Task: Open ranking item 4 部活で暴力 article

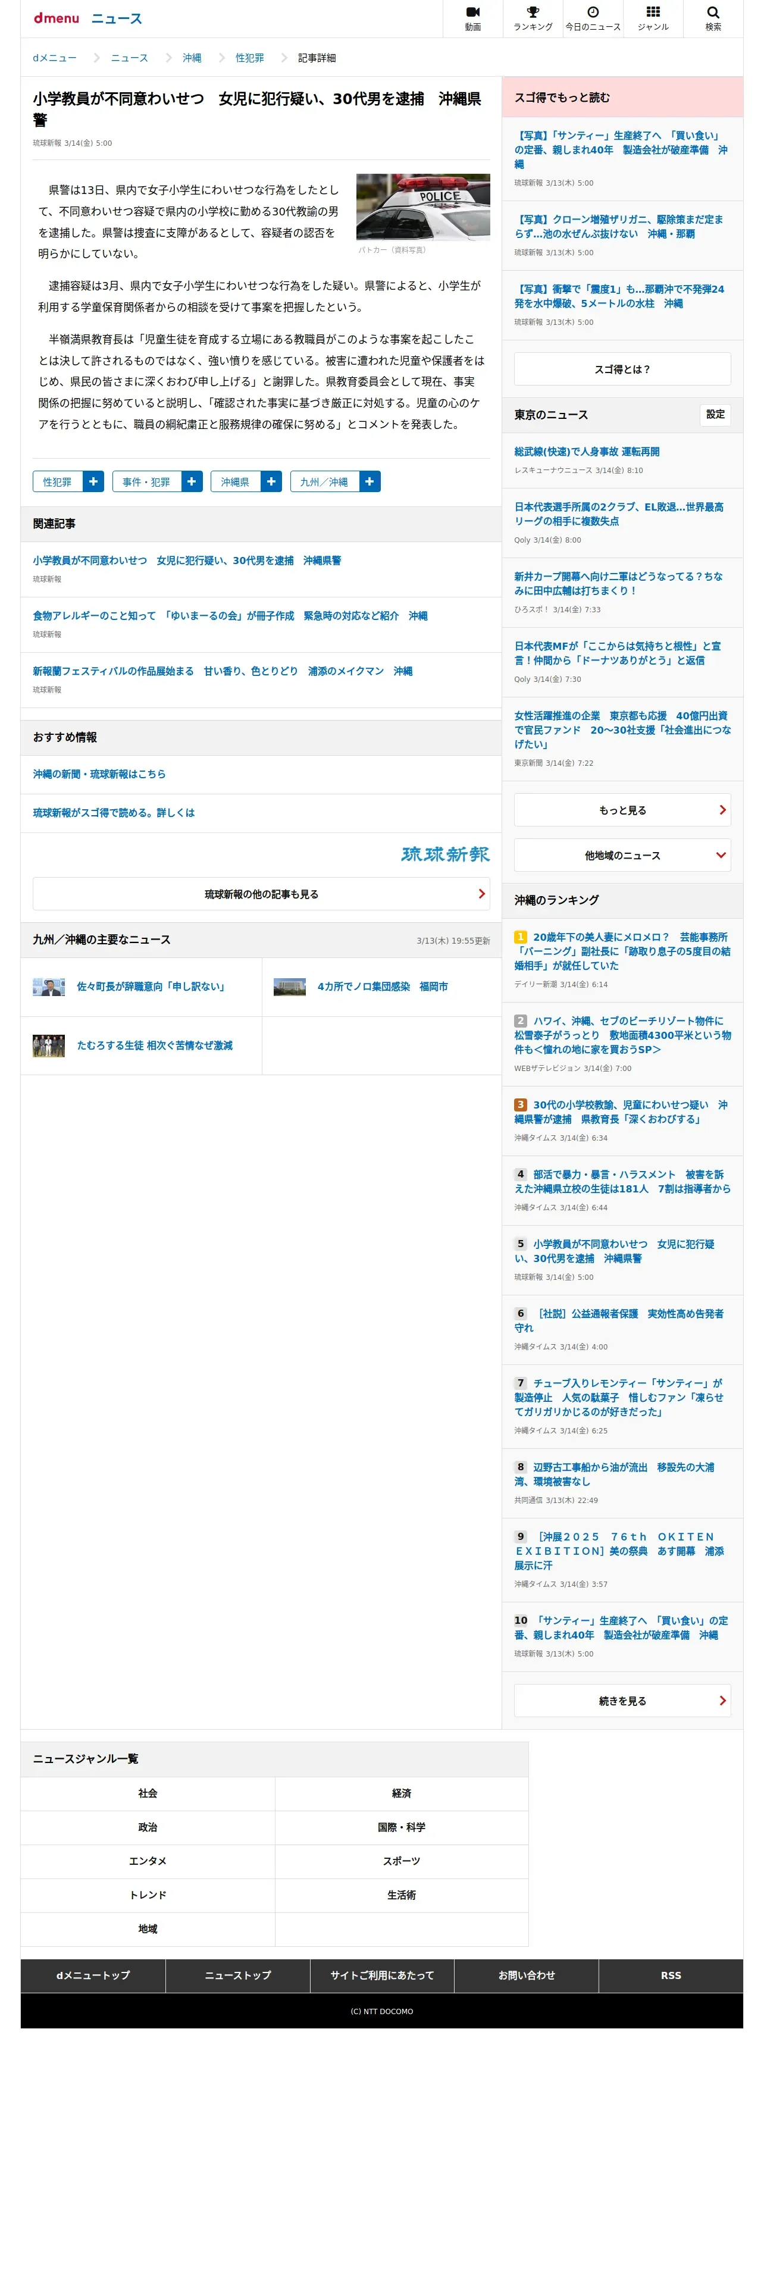Action: click(x=622, y=1182)
